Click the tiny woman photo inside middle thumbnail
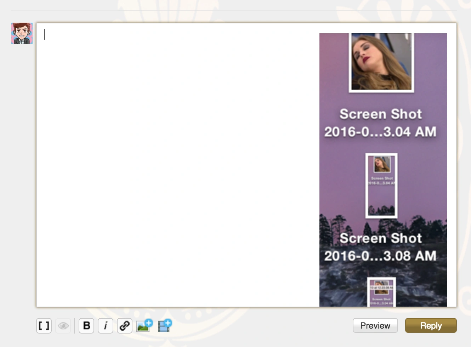The image size is (471, 347). (382, 165)
